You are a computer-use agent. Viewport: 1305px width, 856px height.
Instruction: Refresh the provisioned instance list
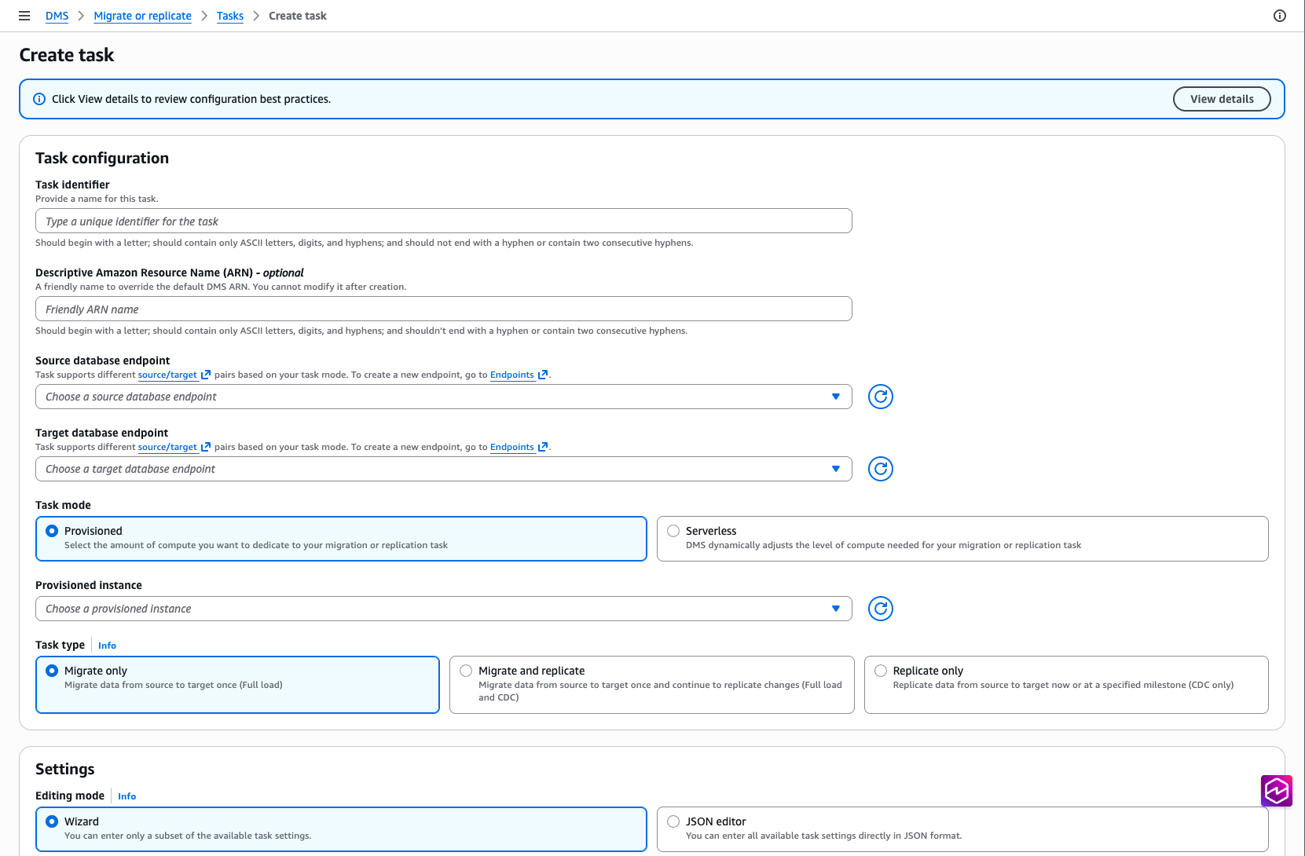[880, 609]
